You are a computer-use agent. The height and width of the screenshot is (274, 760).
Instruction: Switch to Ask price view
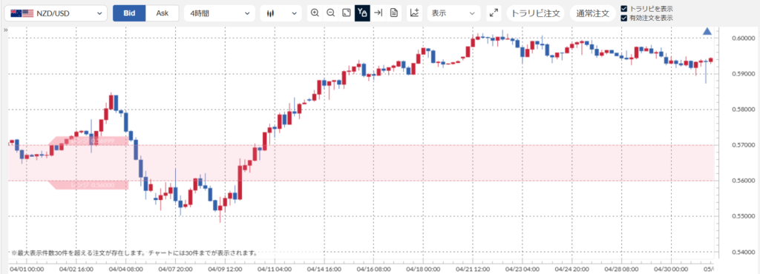163,13
